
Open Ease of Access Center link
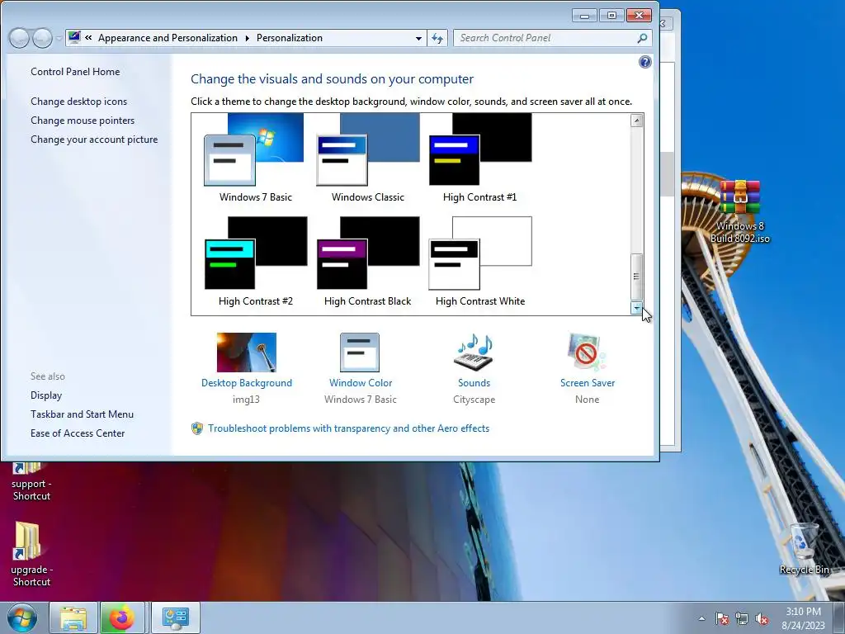tap(78, 433)
